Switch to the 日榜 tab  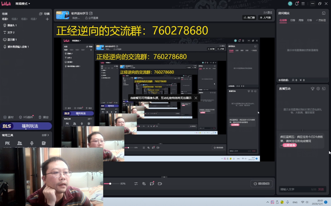[x=293, y=20]
